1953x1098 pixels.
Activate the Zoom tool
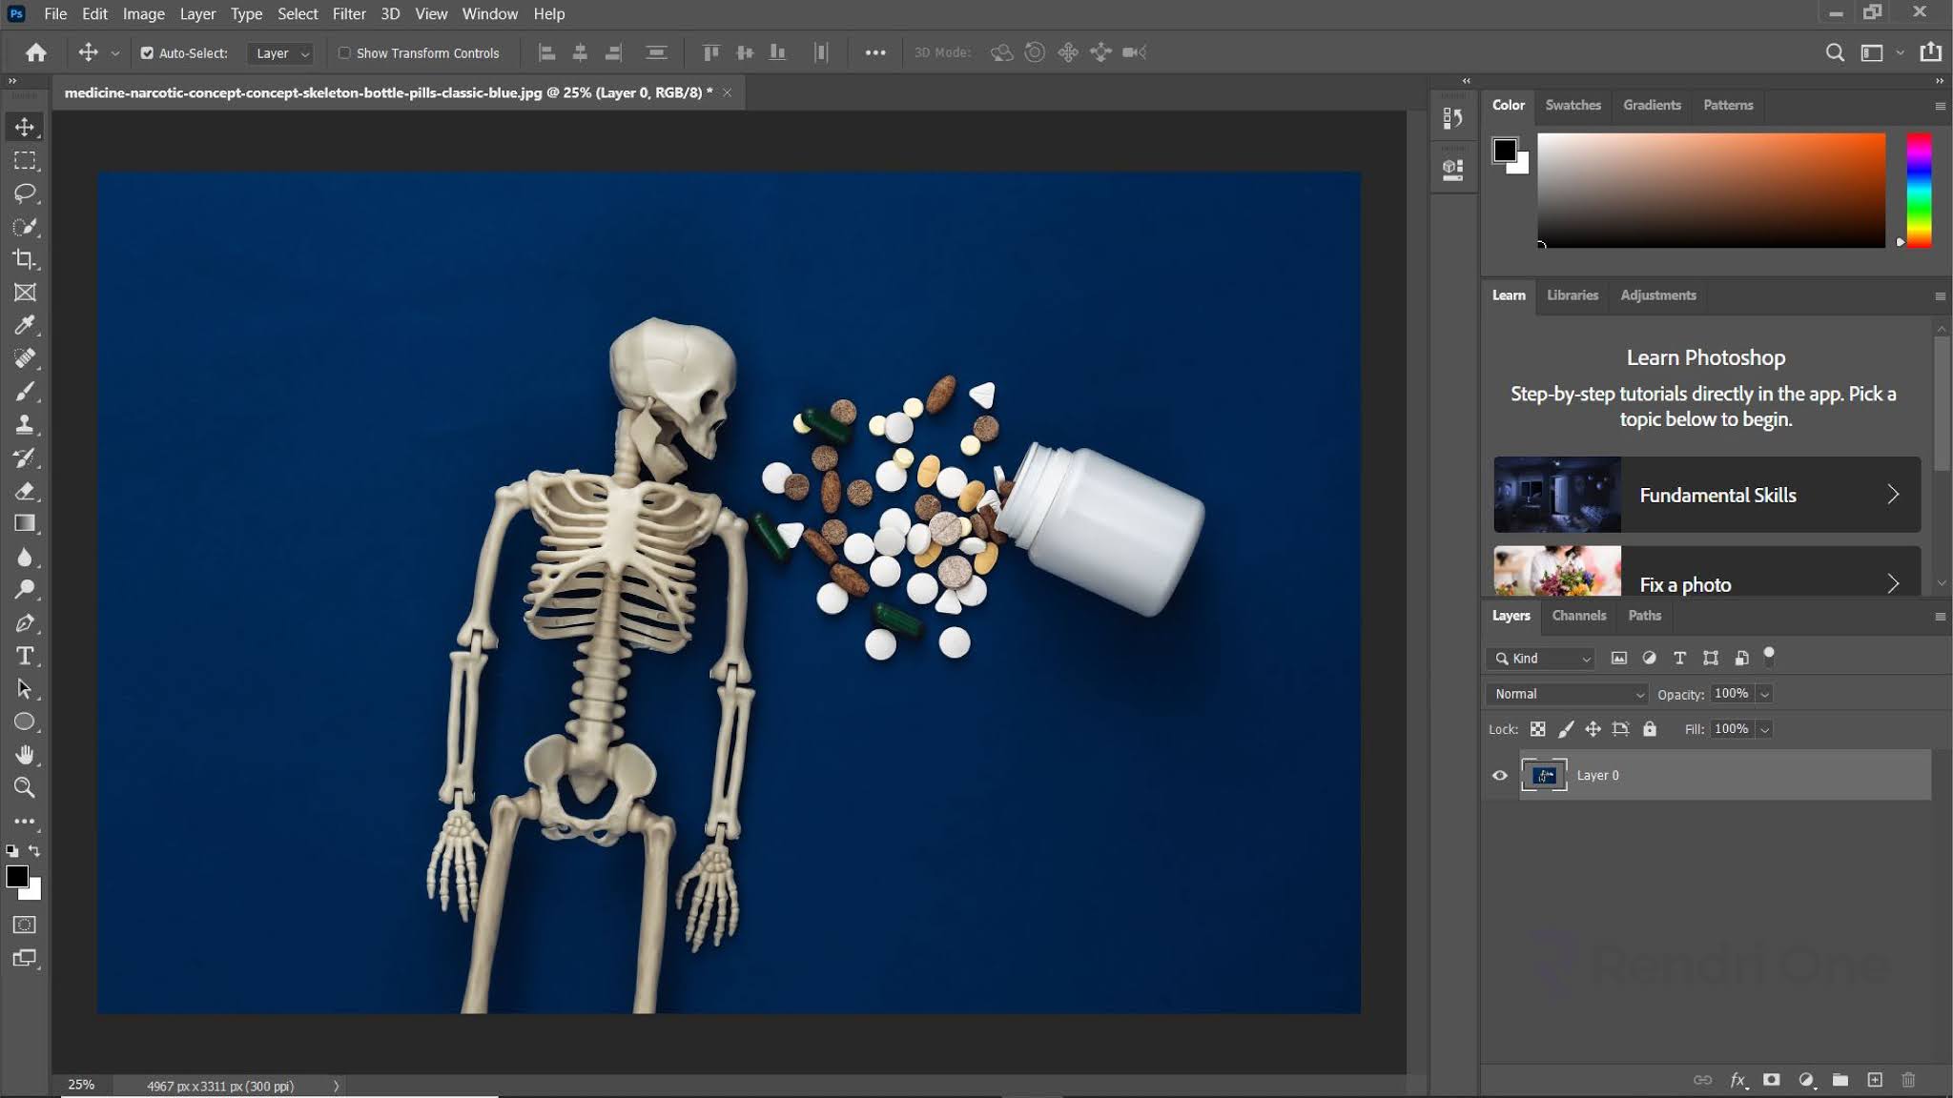(x=25, y=787)
